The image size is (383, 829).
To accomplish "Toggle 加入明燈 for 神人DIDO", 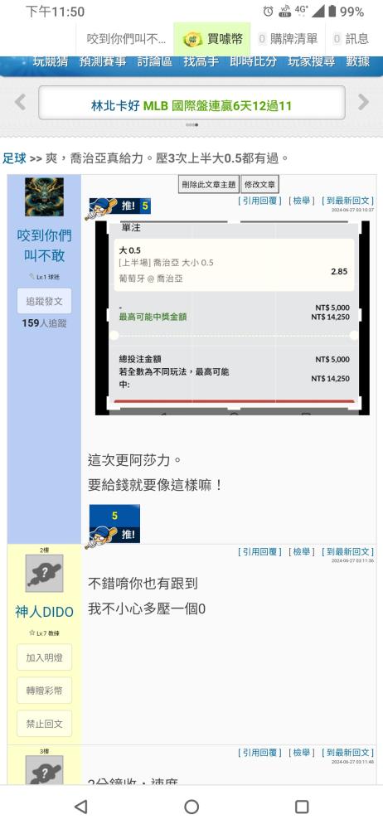I will 44,657.
